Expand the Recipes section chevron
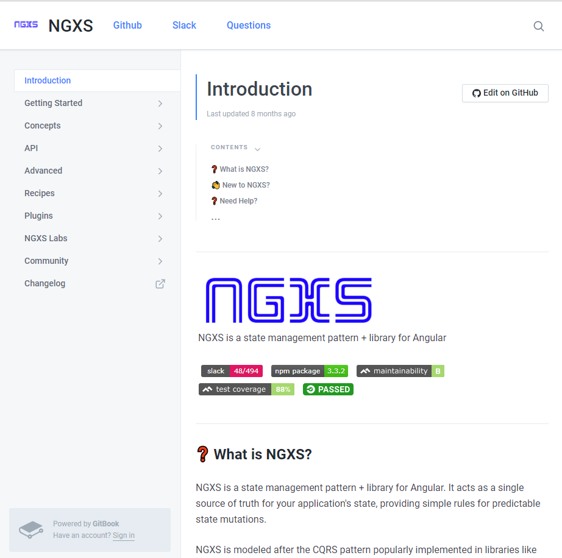 160,194
